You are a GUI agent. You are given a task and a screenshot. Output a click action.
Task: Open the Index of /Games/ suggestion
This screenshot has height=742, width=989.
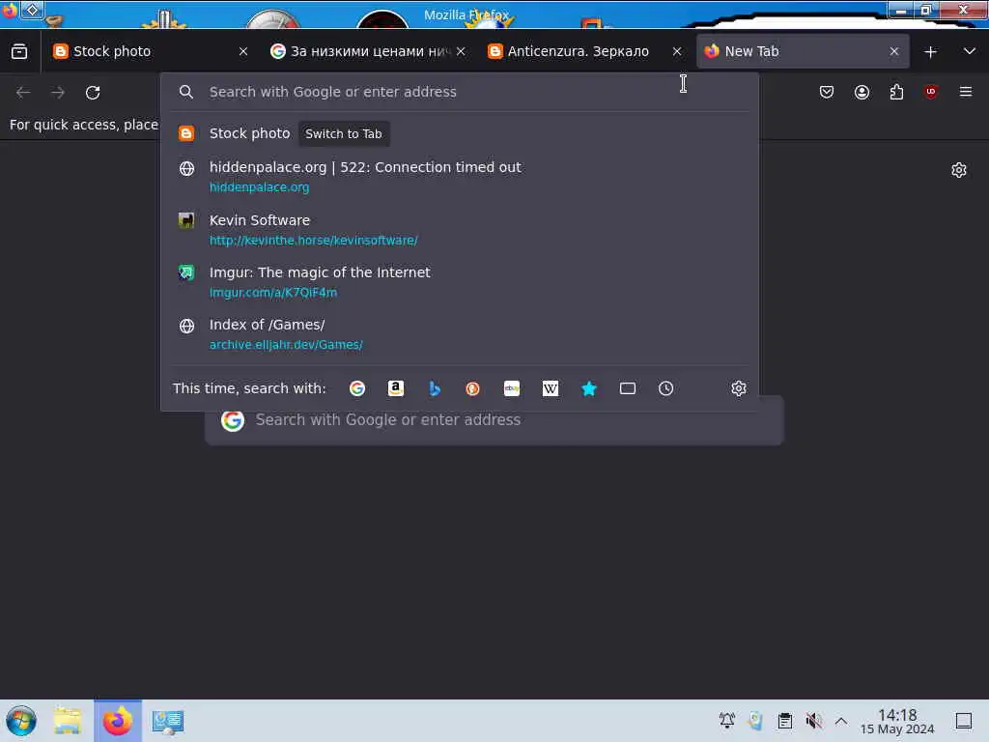pyautogui.click(x=459, y=334)
